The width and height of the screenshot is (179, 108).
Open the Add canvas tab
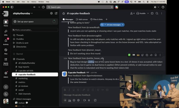coord(82,19)
